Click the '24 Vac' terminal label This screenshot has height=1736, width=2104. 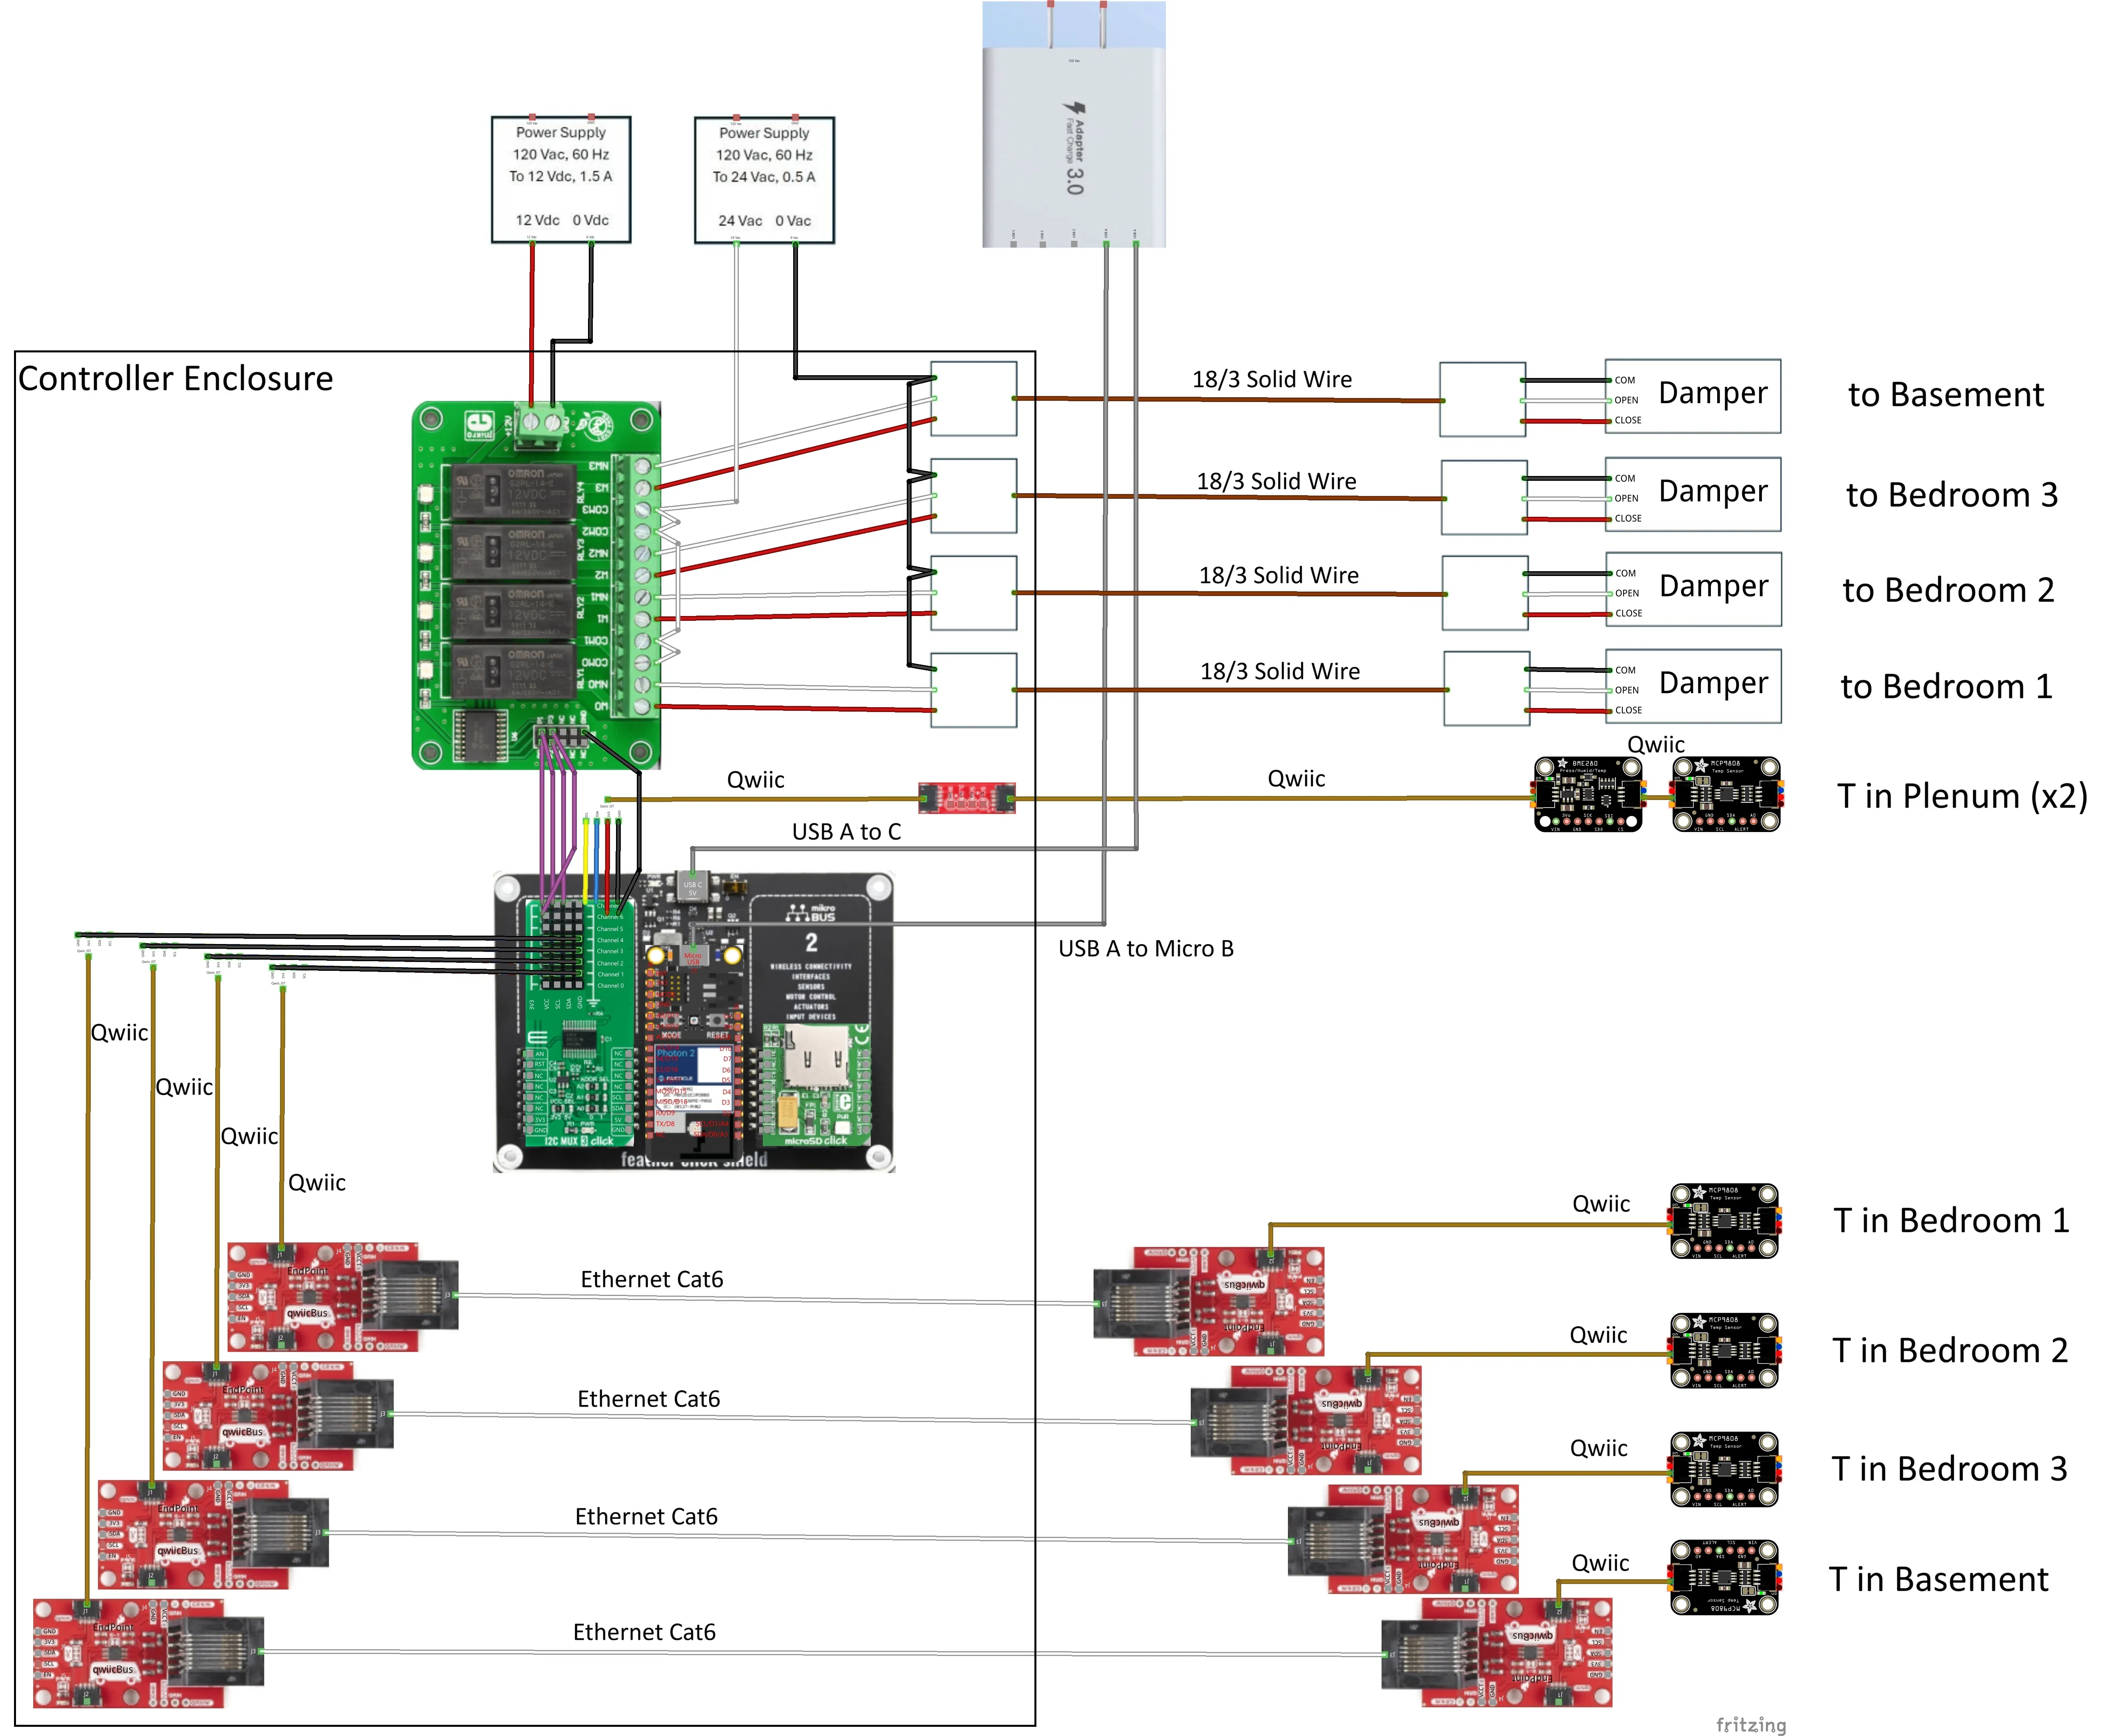coord(740,221)
